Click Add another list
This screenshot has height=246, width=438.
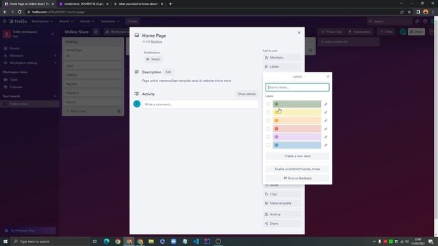tap(348, 42)
